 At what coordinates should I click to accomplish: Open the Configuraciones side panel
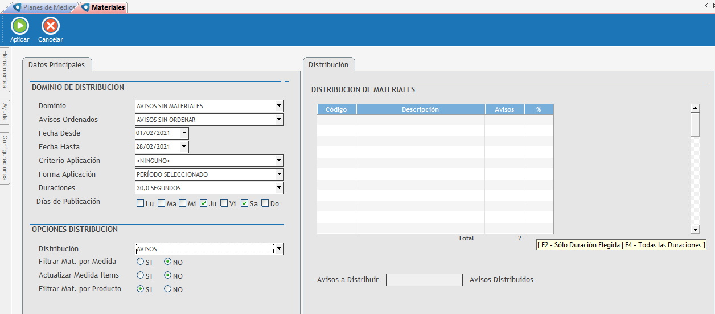(5, 158)
